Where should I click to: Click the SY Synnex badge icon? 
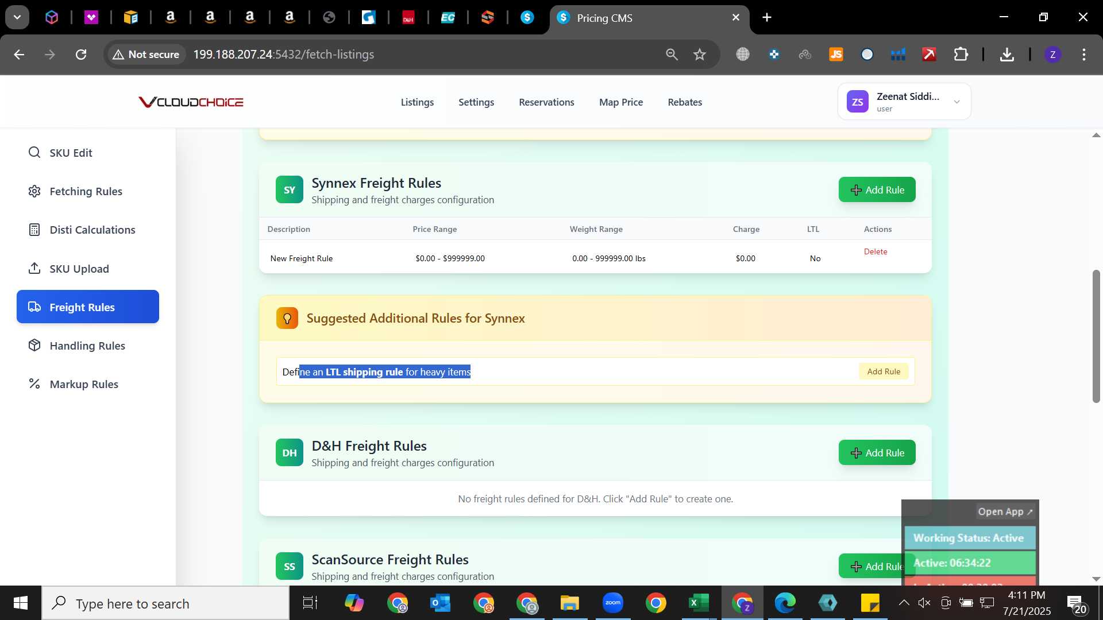coord(290,189)
